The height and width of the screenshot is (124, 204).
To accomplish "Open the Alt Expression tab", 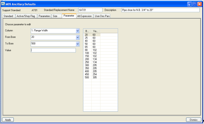I will (x=85, y=16).
